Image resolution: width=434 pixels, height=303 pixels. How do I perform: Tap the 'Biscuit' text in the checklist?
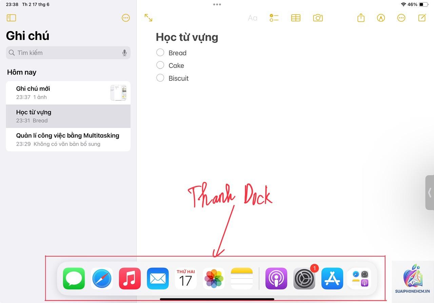click(178, 78)
